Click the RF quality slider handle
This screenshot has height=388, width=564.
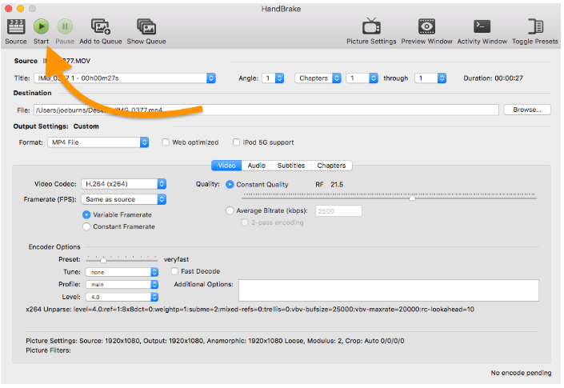coord(412,198)
